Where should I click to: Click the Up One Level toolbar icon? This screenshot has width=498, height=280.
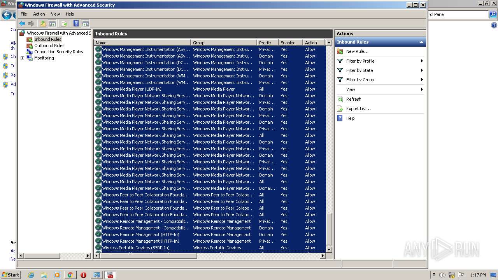coord(43,24)
